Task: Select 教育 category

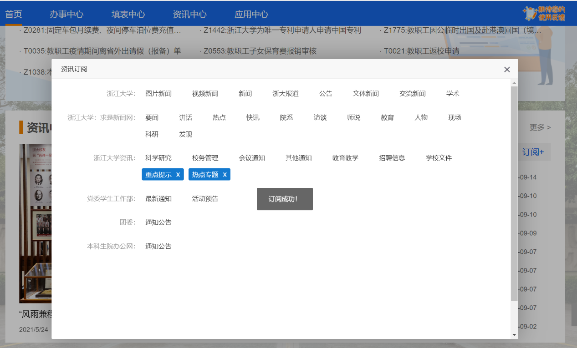Action: 388,117
